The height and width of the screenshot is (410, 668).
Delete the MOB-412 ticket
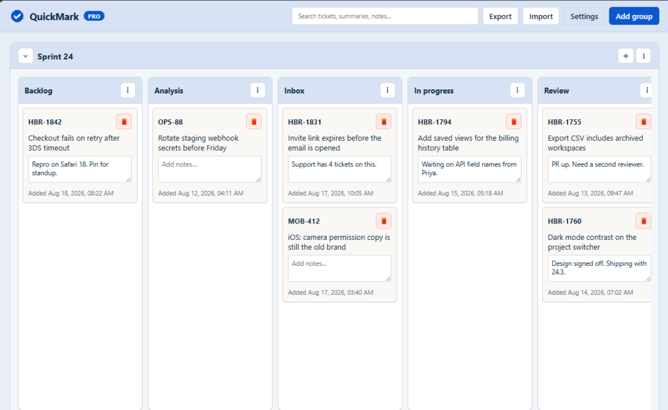384,221
